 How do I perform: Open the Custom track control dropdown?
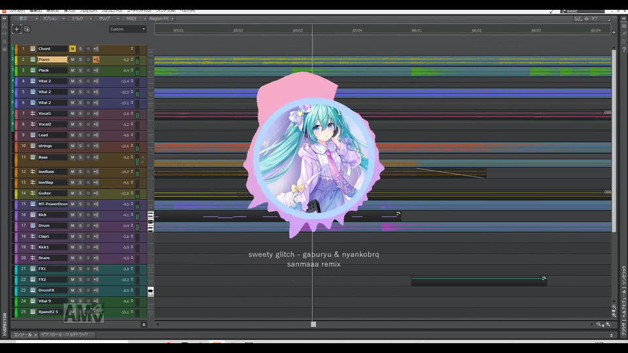tap(128, 29)
